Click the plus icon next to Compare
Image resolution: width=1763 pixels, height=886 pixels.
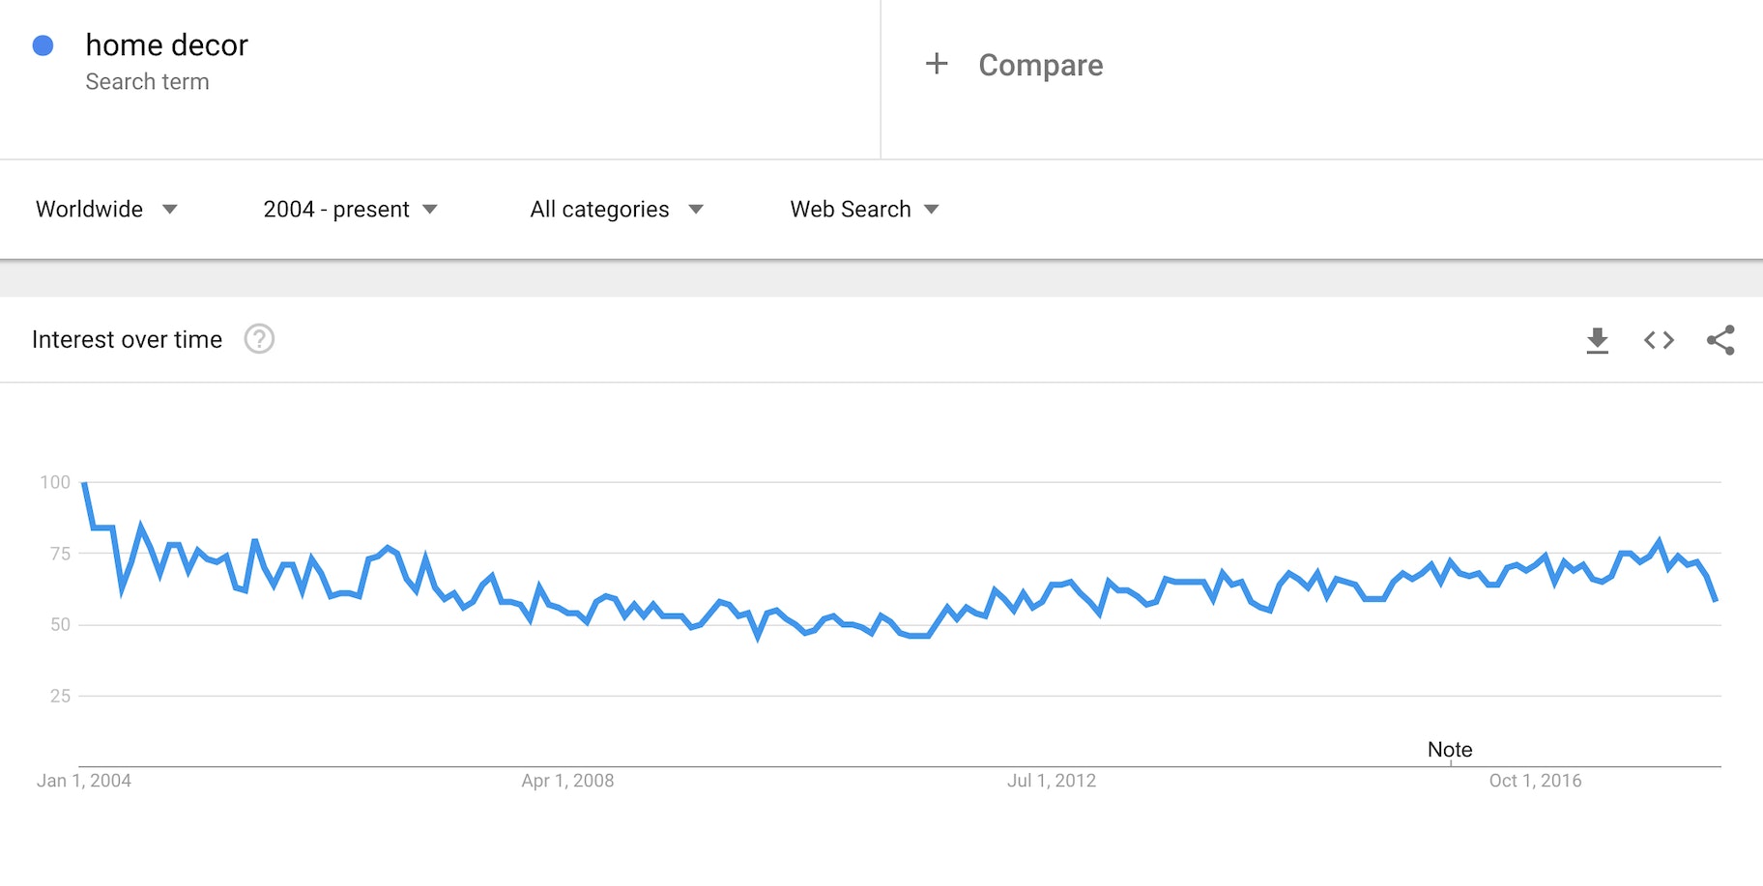point(936,64)
